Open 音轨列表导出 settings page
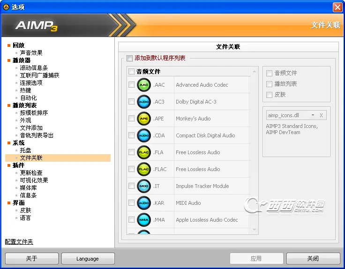345x269 pixels. 37,135
